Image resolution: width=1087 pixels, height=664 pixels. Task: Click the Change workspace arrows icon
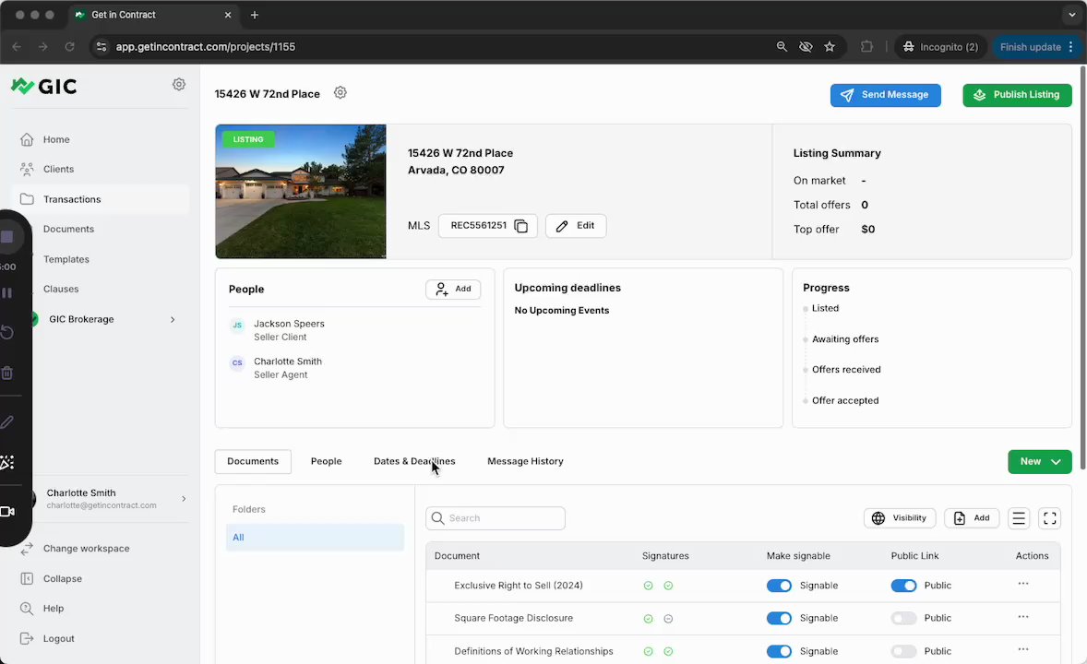coord(27,548)
